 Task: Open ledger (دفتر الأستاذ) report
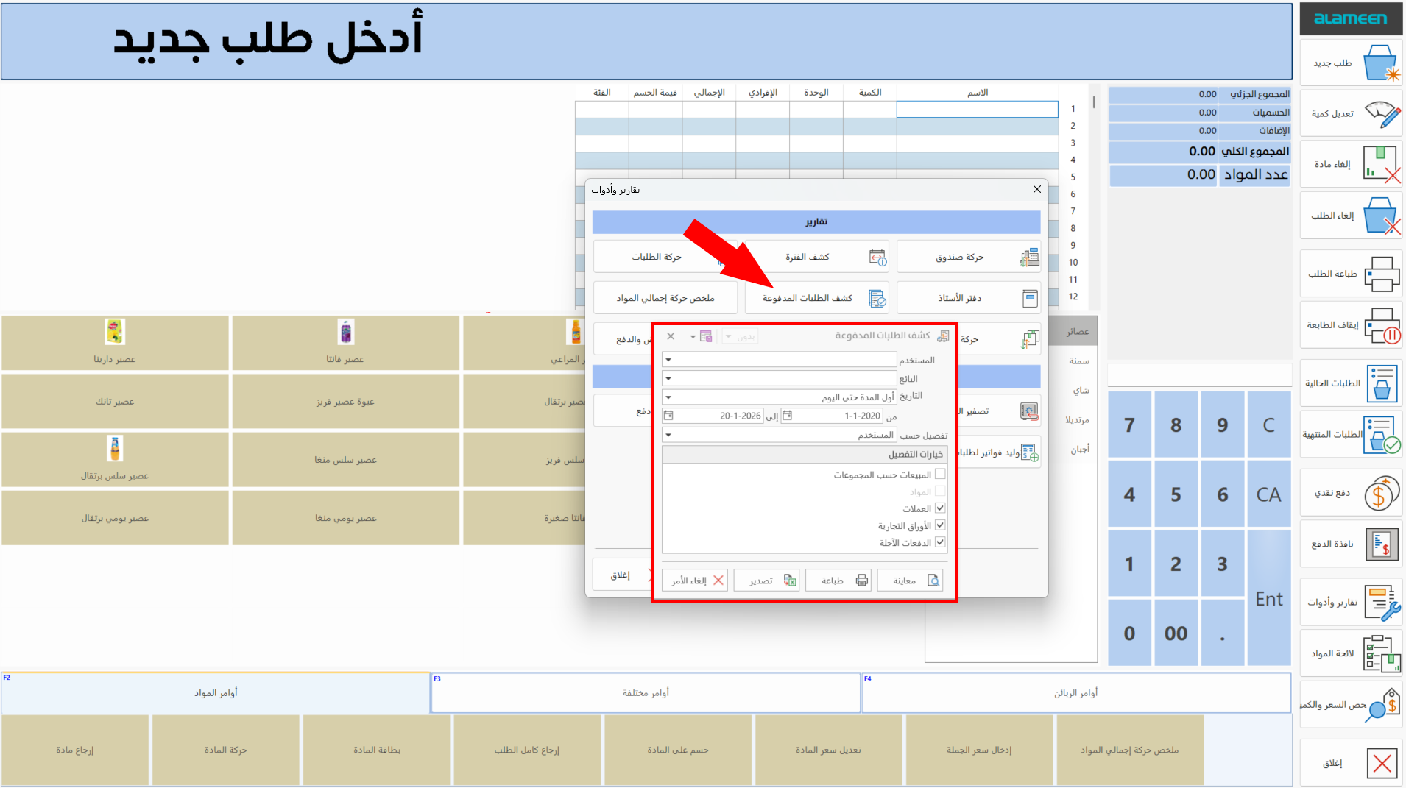coord(968,298)
